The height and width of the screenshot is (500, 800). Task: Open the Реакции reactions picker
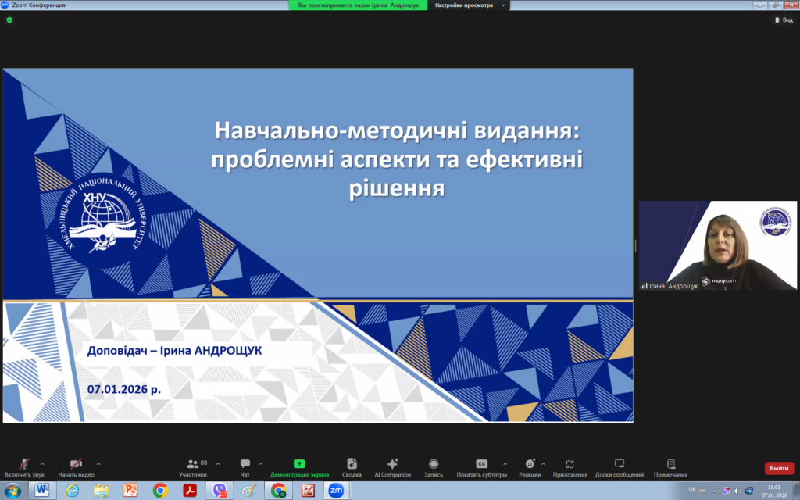[530, 466]
